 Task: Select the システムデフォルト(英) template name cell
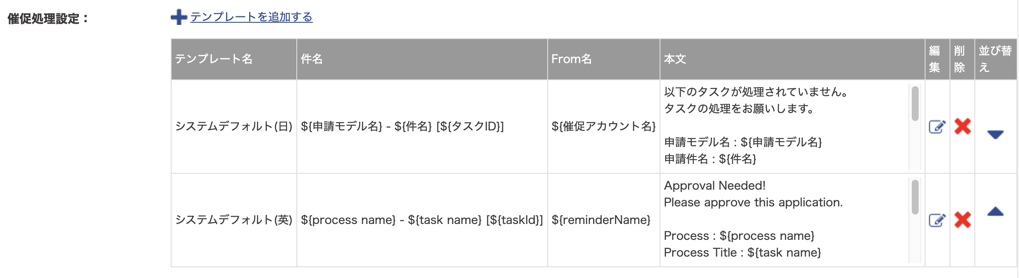234,220
